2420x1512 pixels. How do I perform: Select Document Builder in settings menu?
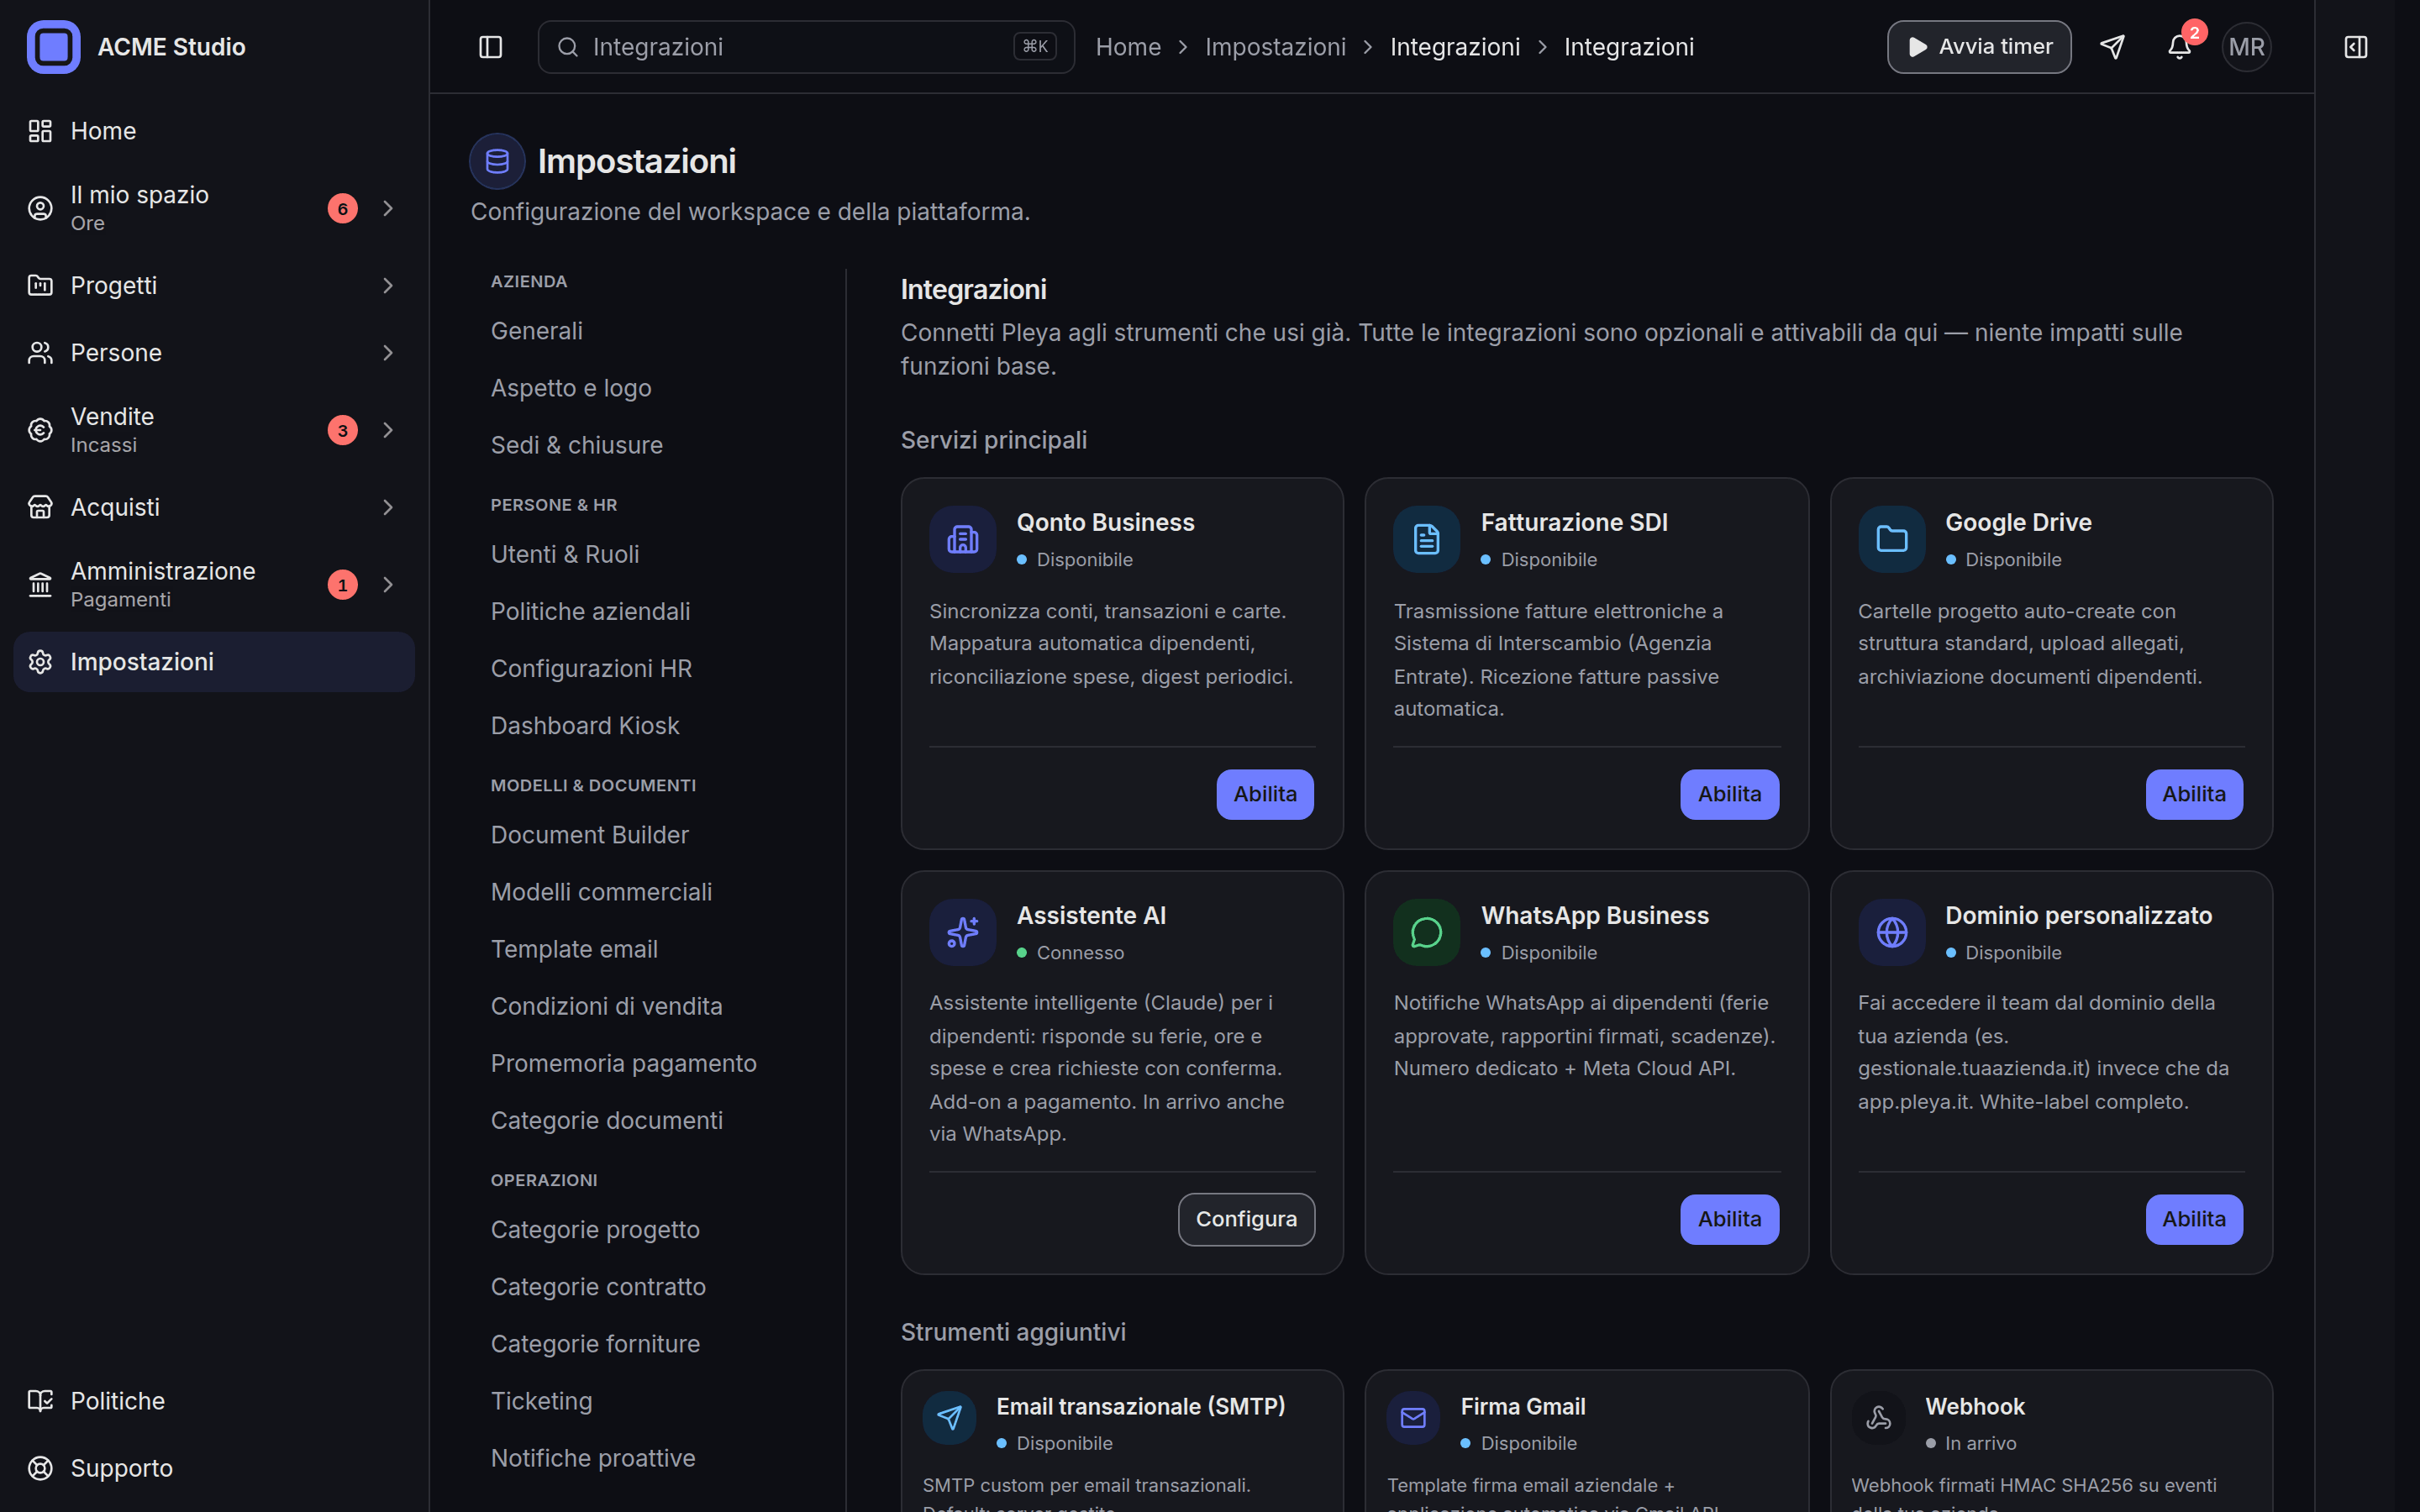click(x=590, y=835)
